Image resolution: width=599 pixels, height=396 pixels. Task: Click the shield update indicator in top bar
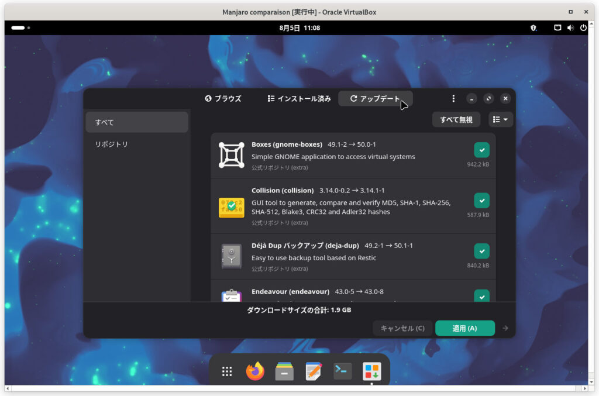533,28
